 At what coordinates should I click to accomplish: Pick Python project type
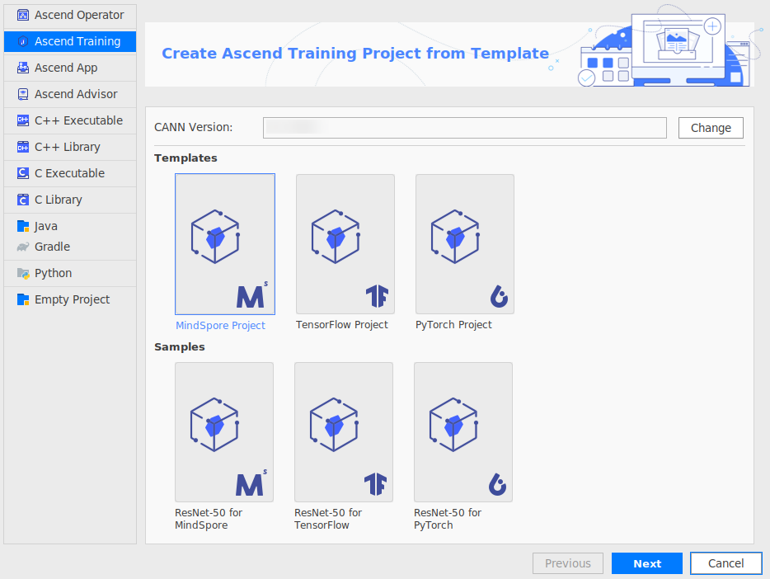point(70,274)
